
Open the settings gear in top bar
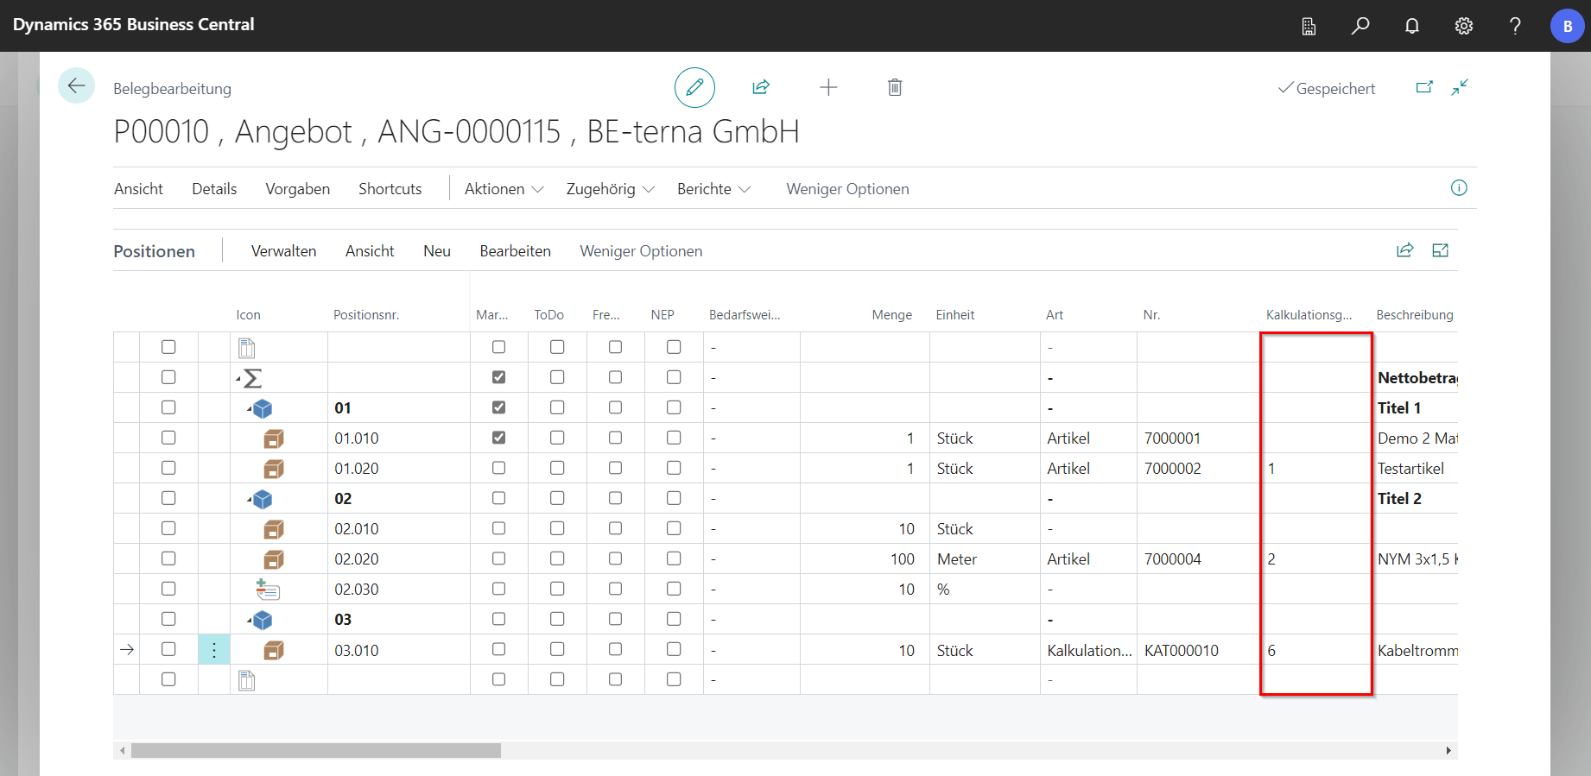click(x=1464, y=26)
